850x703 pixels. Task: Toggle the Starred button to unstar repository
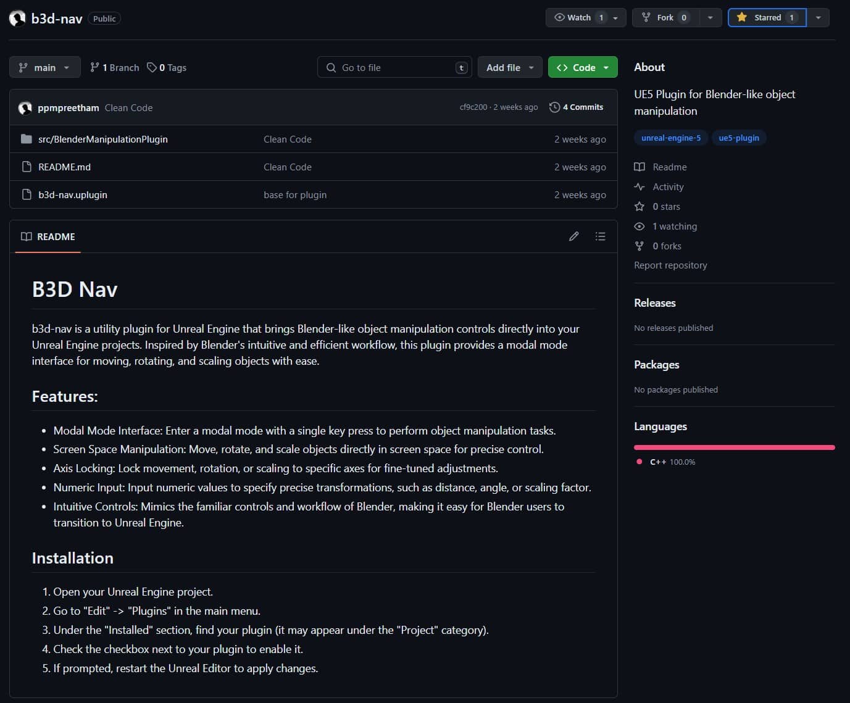[767, 17]
